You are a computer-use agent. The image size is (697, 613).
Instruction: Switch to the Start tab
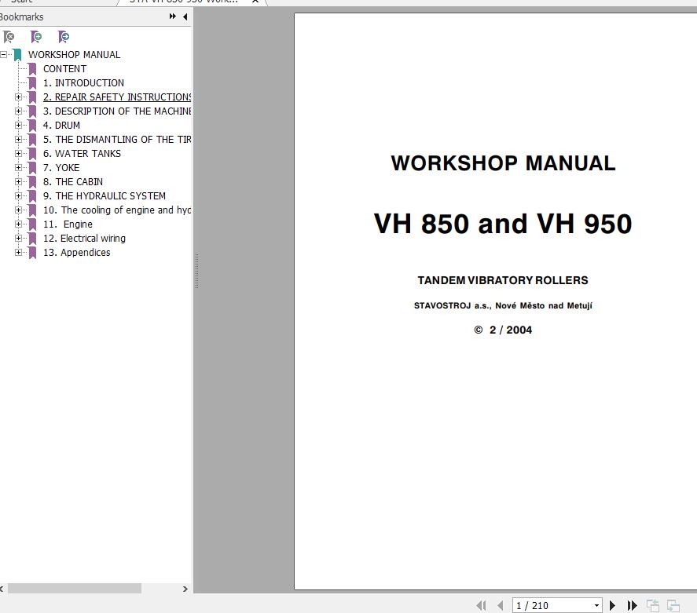tap(21, 2)
